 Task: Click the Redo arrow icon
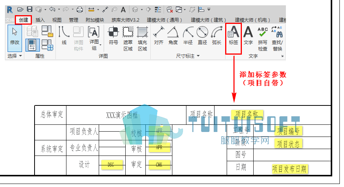point(66,9)
